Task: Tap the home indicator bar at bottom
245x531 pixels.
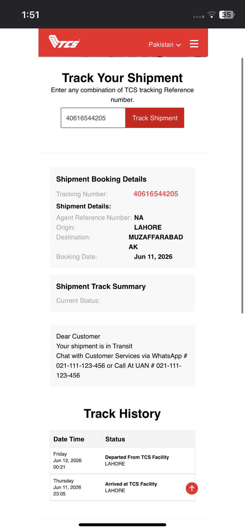Action: tap(122, 525)
